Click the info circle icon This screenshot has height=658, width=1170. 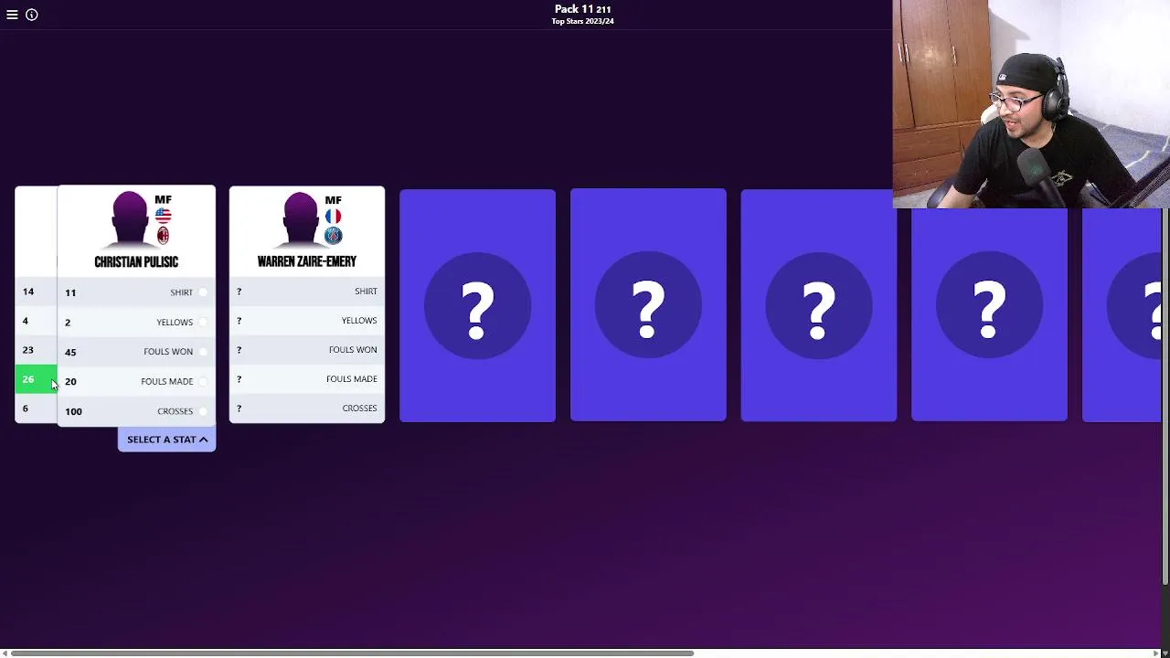(x=32, y=15)
